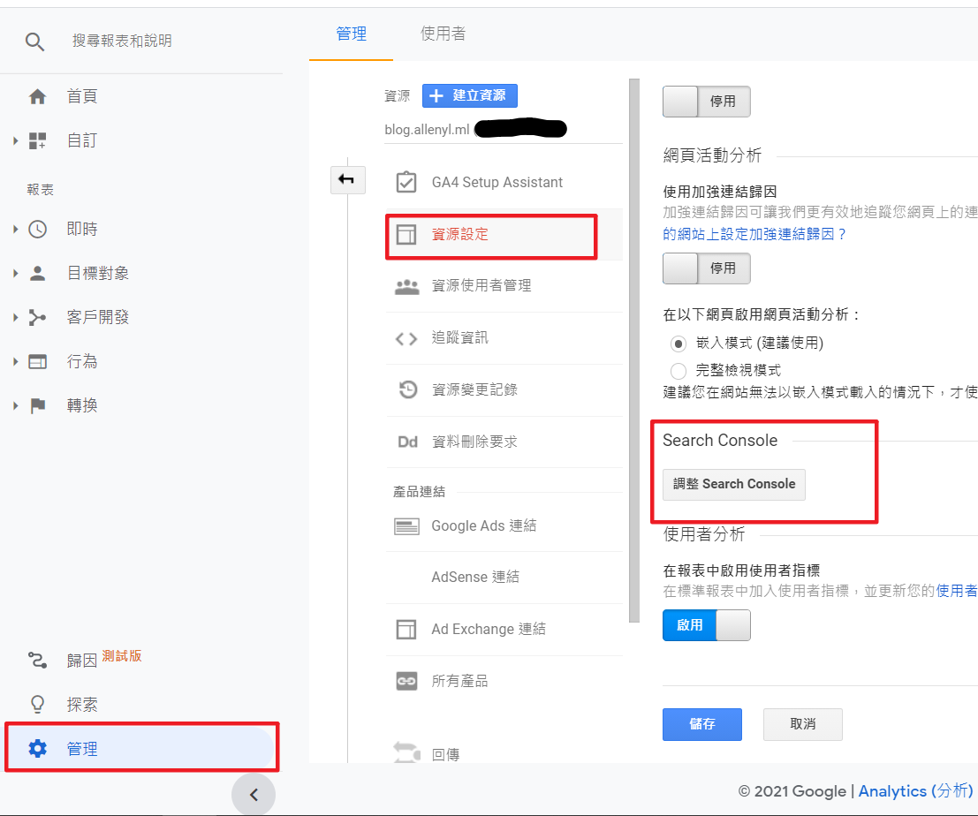Open 資源設定 in the property menu

pos(459,234)
